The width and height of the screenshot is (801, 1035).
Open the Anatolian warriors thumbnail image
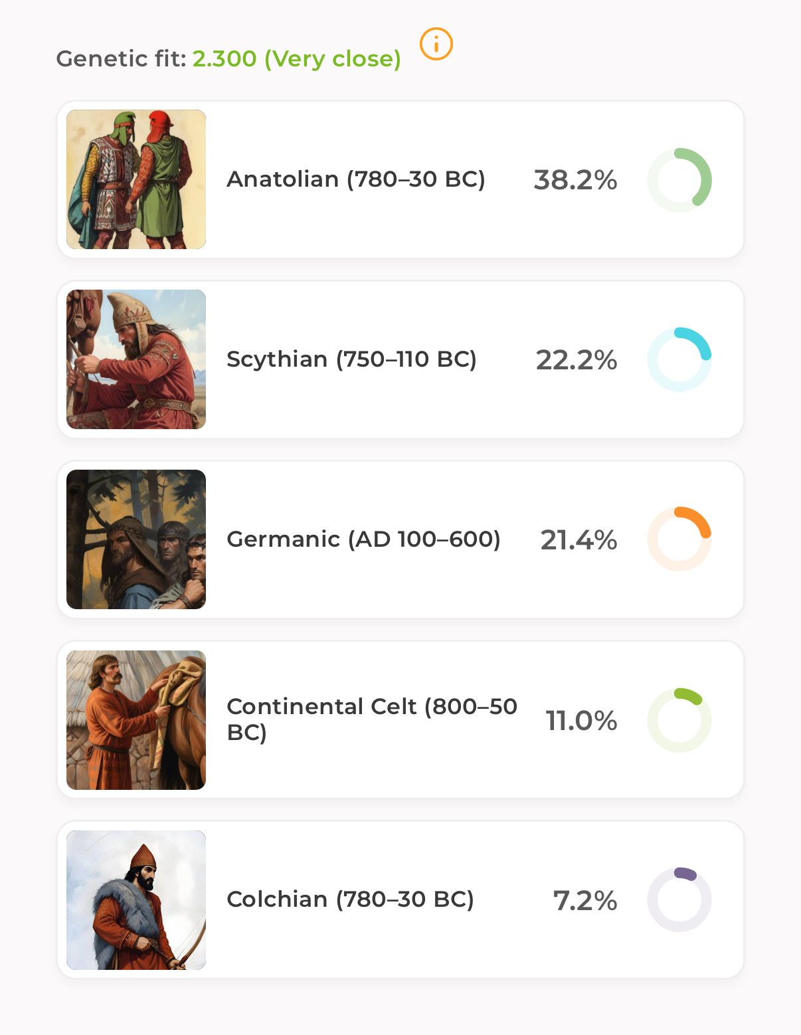[x=136, y=179]
